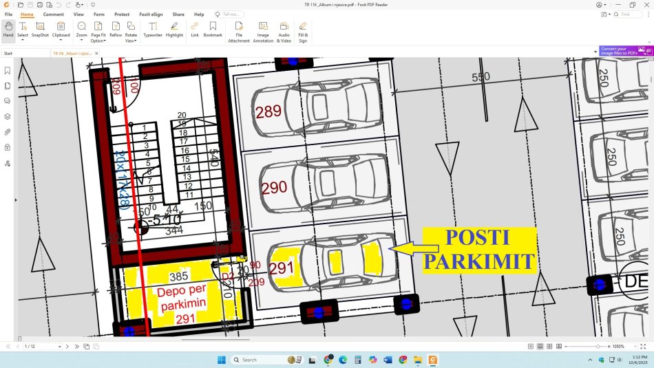Expand Rotate View options

[x=131, y=41]
